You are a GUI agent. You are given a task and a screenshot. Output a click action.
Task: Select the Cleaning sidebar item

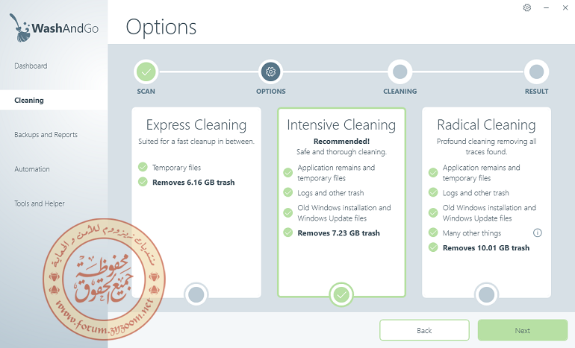[54, 101]
